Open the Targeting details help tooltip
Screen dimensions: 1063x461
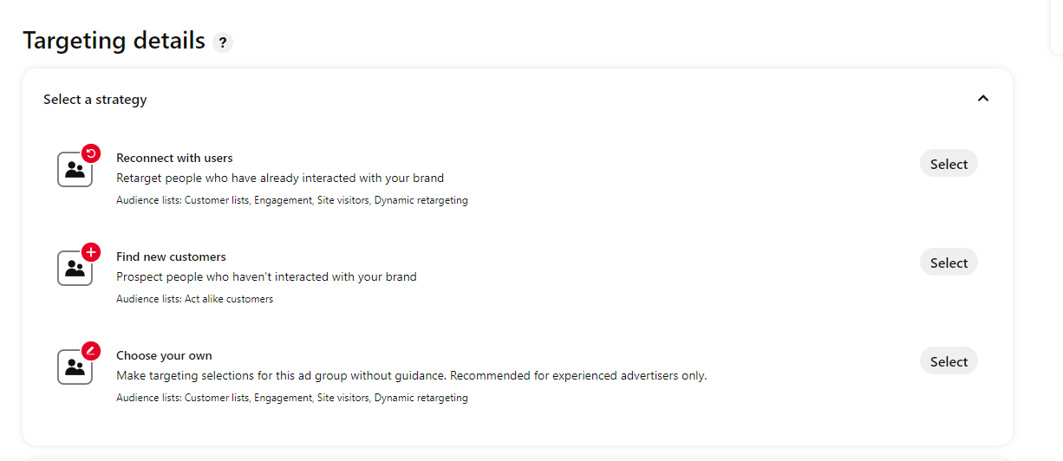tap(223, 42)
